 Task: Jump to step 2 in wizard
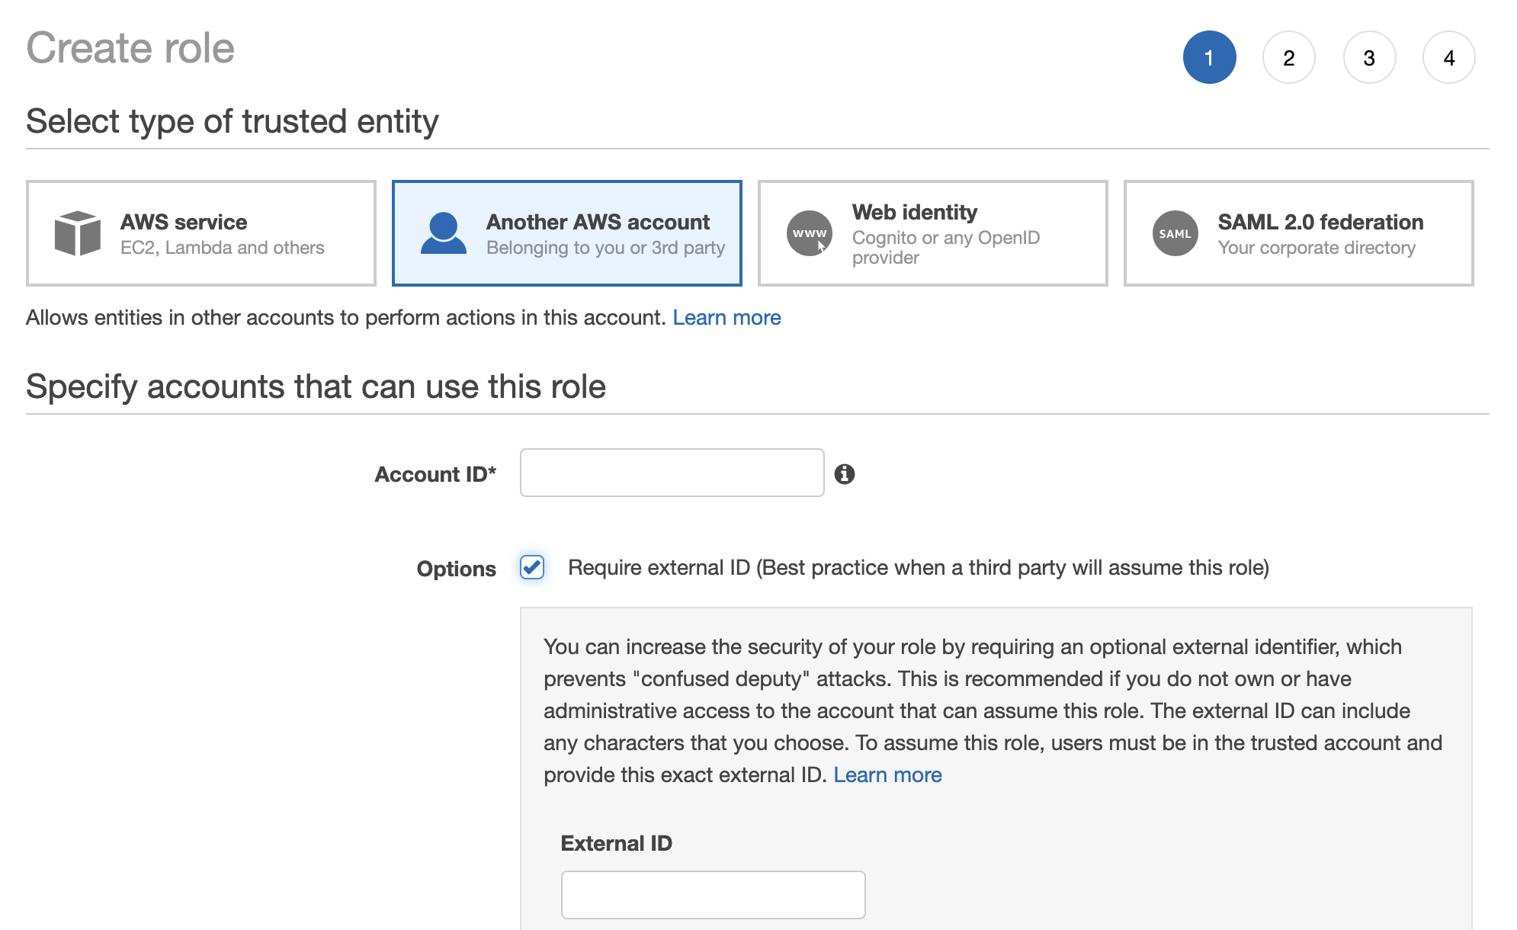tap(1289, 57)
